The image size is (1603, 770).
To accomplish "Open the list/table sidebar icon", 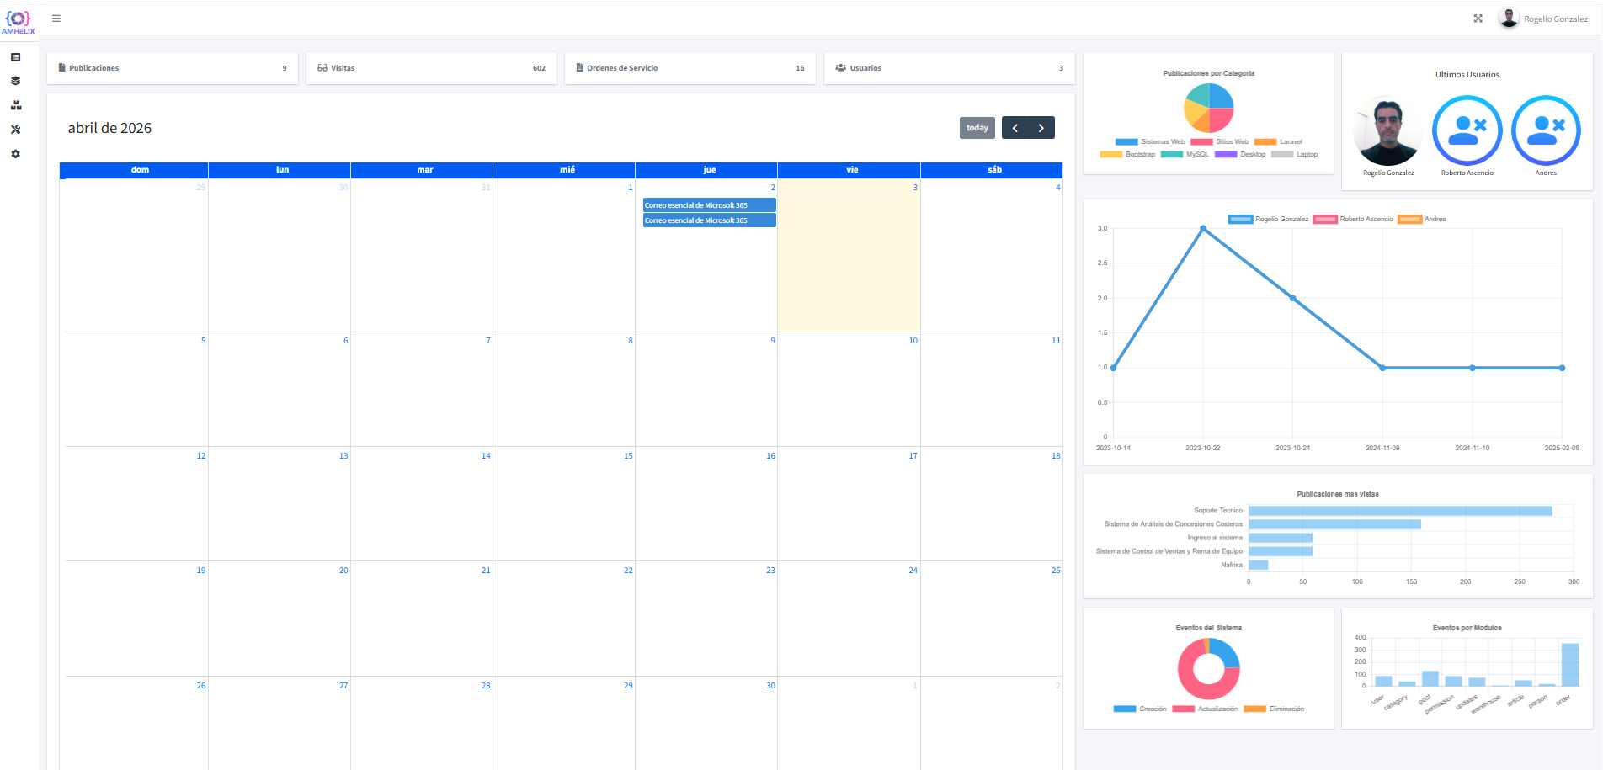I will point(15,57).
